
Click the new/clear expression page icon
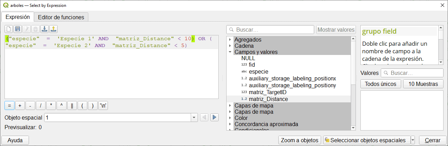pyautogui.click(x=9, y=29)
